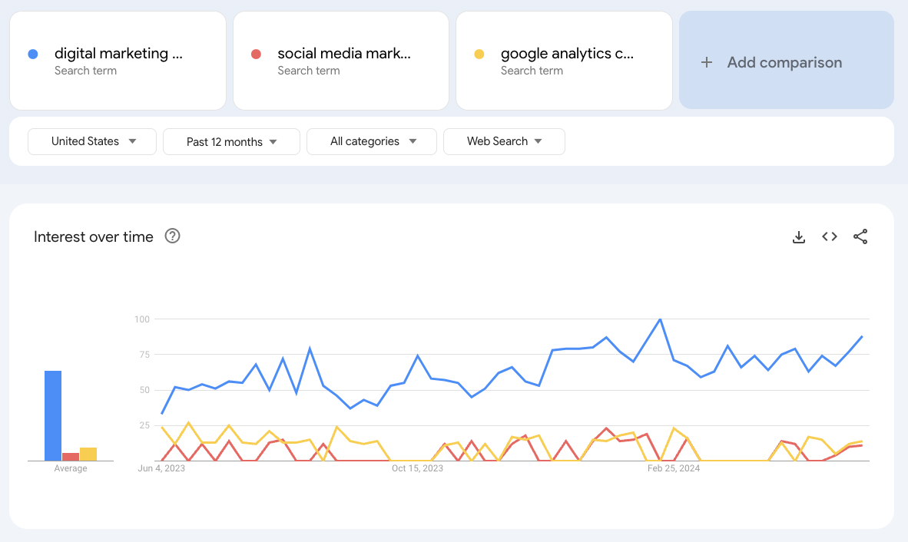Screen dimensions: 908x542
Task: Click the blue average interest bar
Action: point(52,415)
